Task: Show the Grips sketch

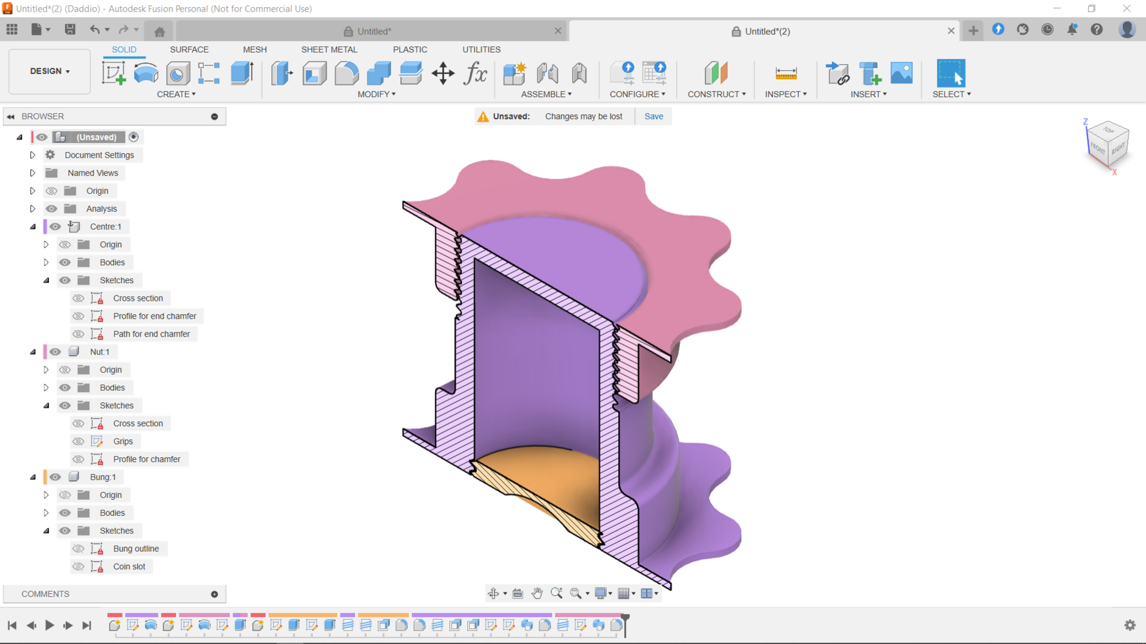Action: click(x=79, y=441)
